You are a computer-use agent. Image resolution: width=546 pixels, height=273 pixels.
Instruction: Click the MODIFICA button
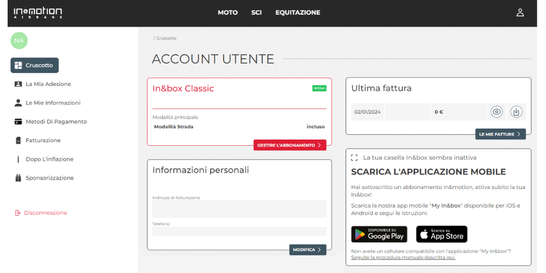click(x=308, y=250)
